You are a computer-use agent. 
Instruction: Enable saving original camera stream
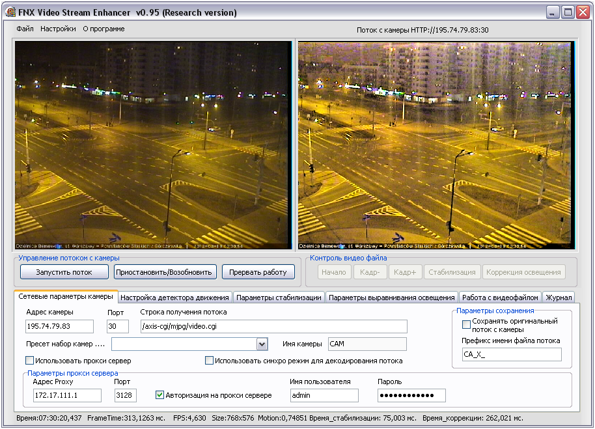tap(466, 325)
